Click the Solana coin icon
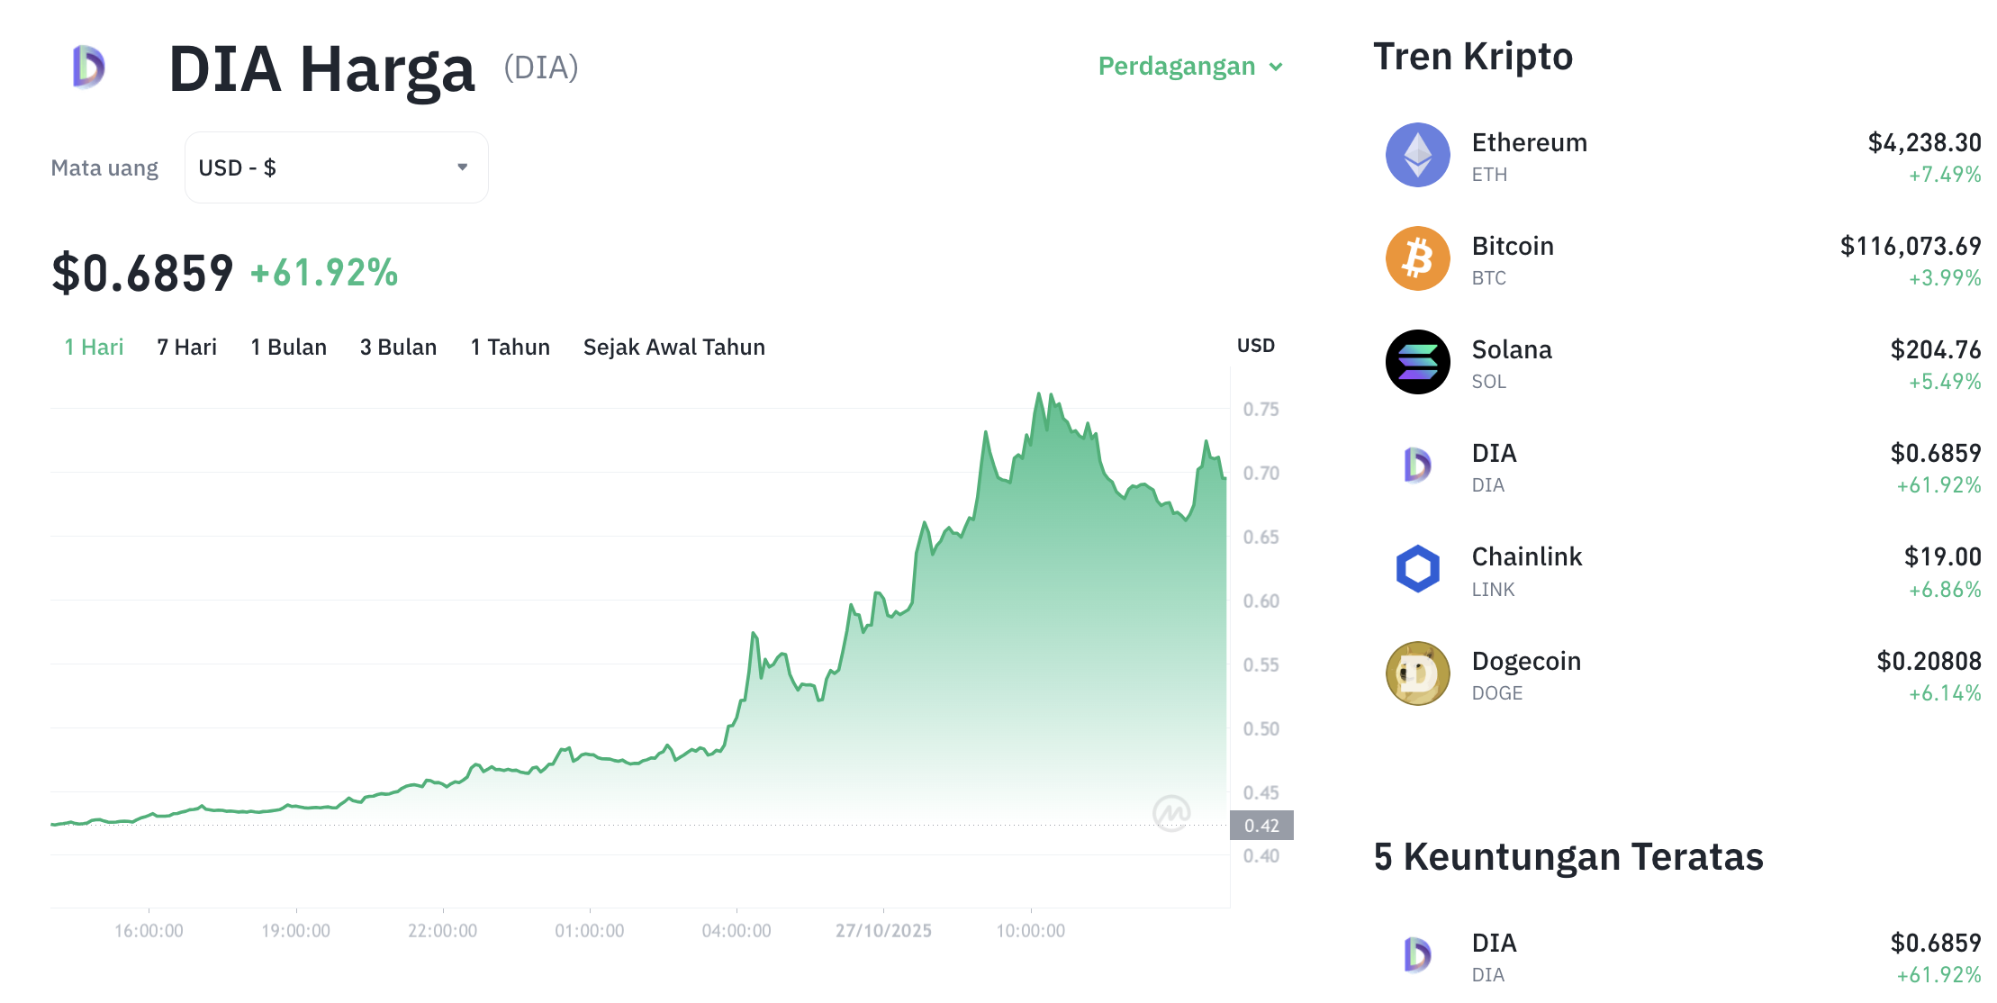 pyautogui.click(x=1417, y=362)
